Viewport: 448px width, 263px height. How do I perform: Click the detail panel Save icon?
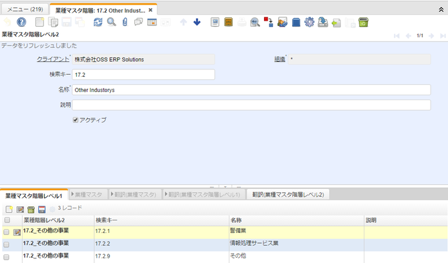pyautogui.click(x=41, y=210)
